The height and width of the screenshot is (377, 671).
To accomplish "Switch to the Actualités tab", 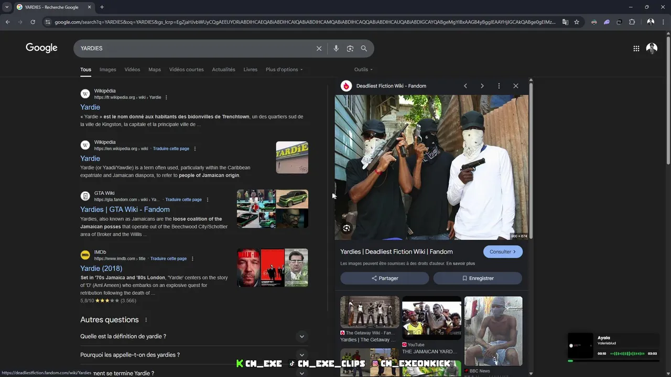I will tap(223, 70).
